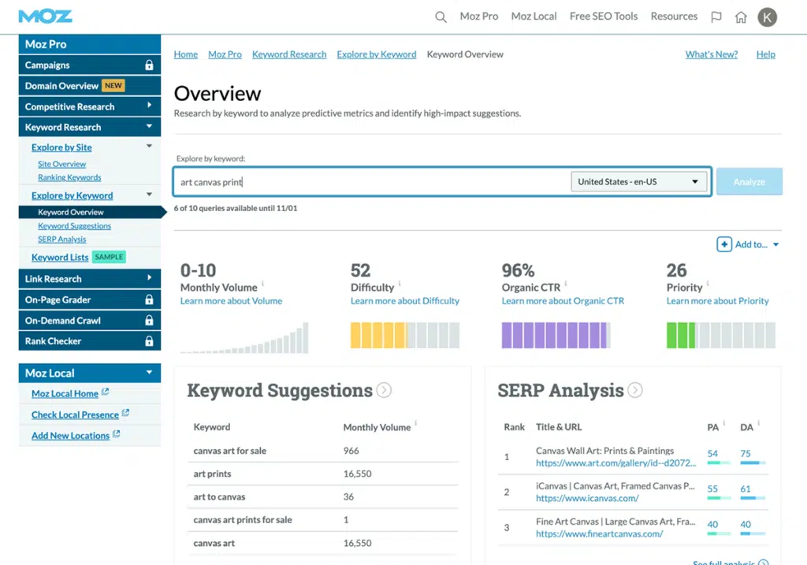Click the Moz logo

[x=45, y=17]
